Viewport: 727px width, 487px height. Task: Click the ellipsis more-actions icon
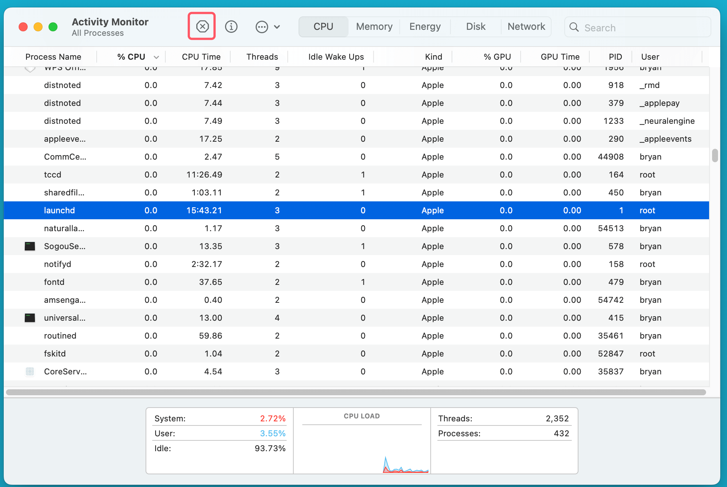coord(262,27)
